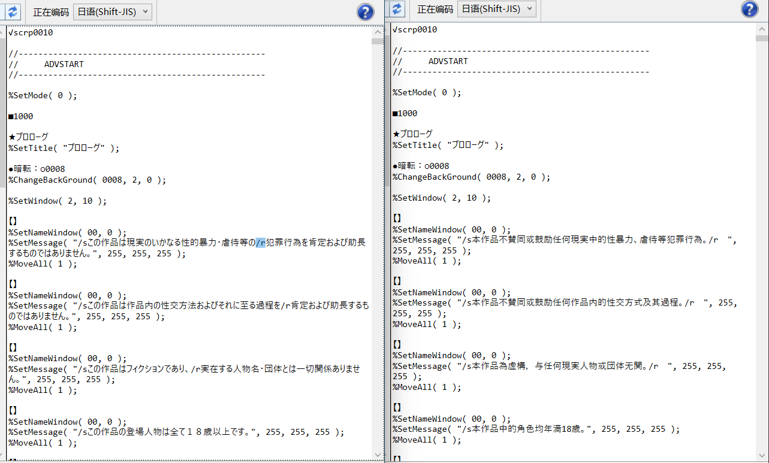Viewport: 769px width, 463px height.
Task: Click the refresh icon in the right panel
Action: pyautogui.click(x=396, y=10)
